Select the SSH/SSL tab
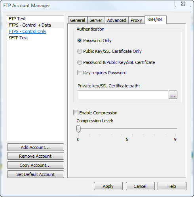 coord(155,19)
